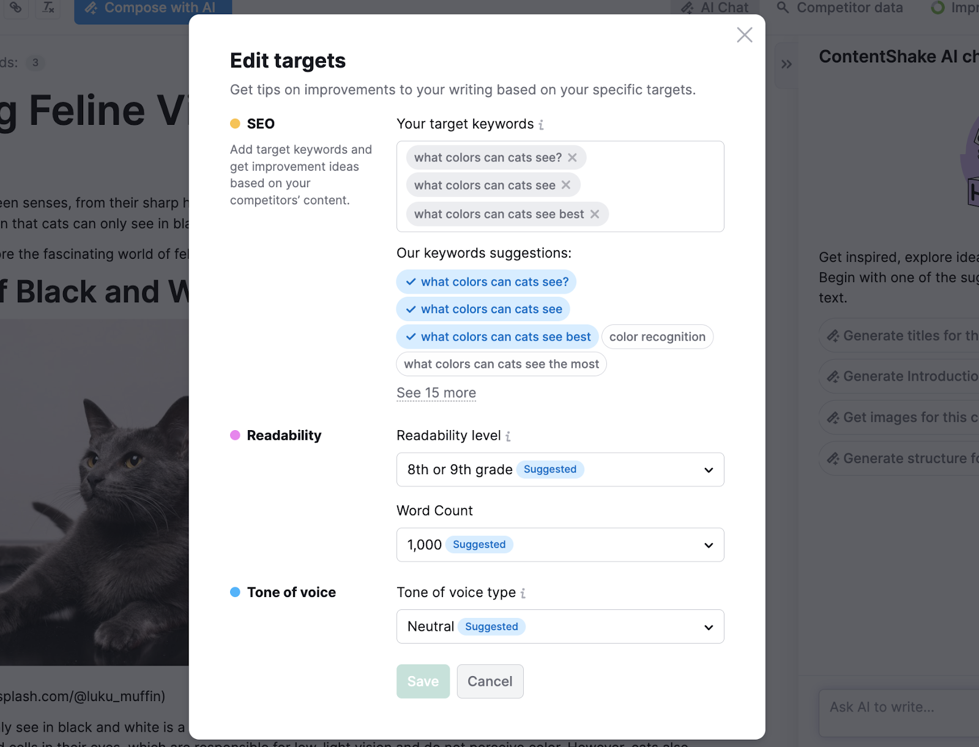Collapse the ContentShake AI chat panel
The image size is (979, 747).
tap(786, 64)
